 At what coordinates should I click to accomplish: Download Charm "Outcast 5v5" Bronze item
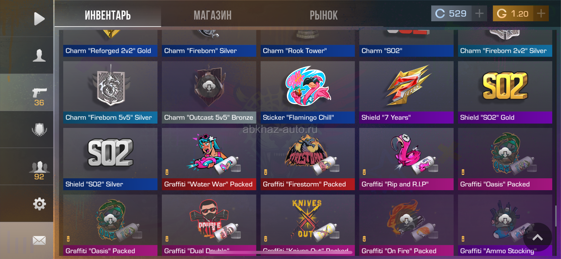coord(209,86)
